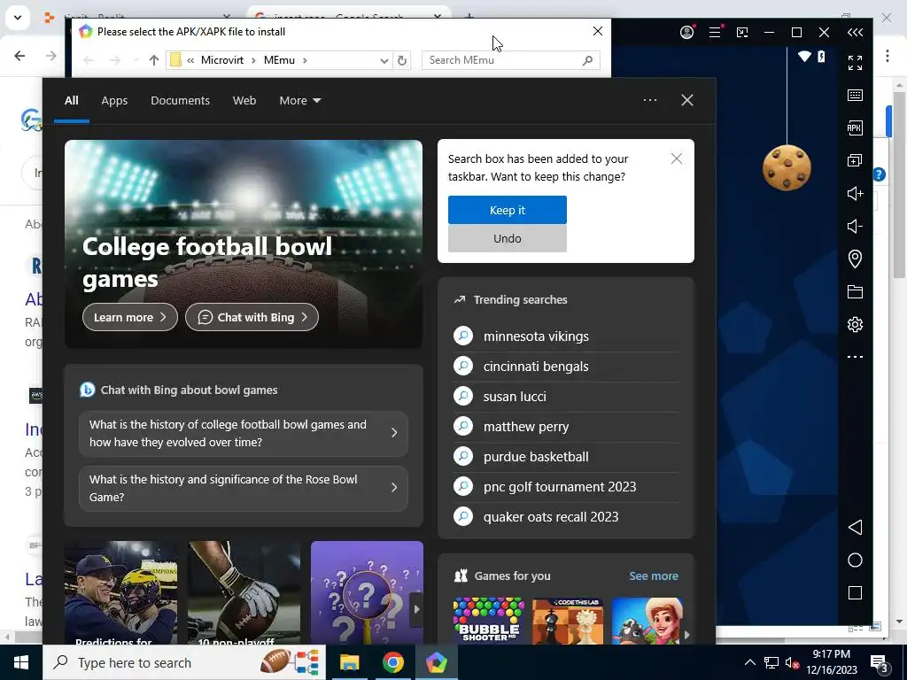Screen dimensions: 907x680
Task: Open the notification center icon
Action: point(880,663)
